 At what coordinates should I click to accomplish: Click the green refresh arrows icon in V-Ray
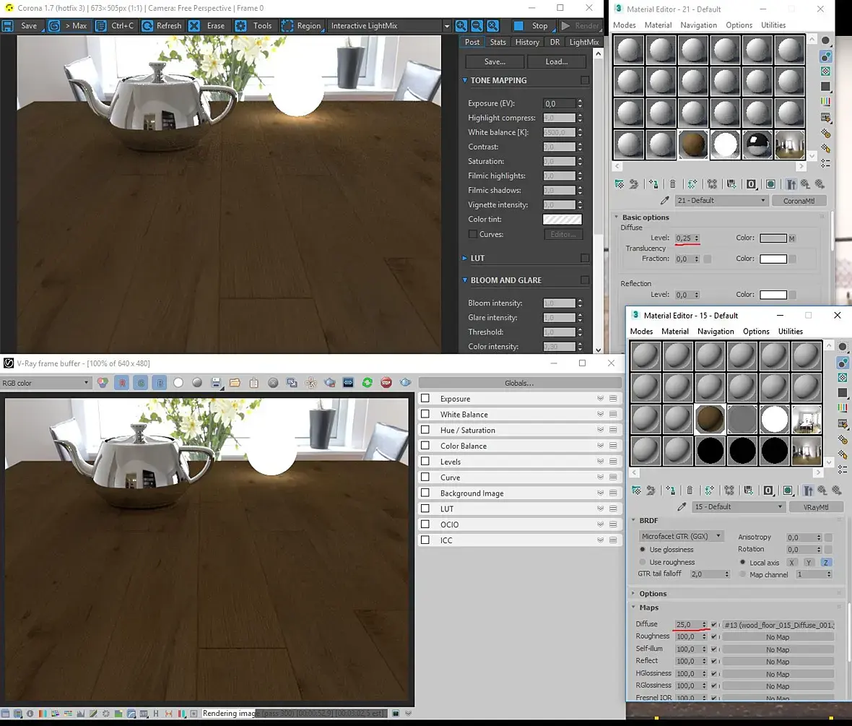(x=368, y=383)
